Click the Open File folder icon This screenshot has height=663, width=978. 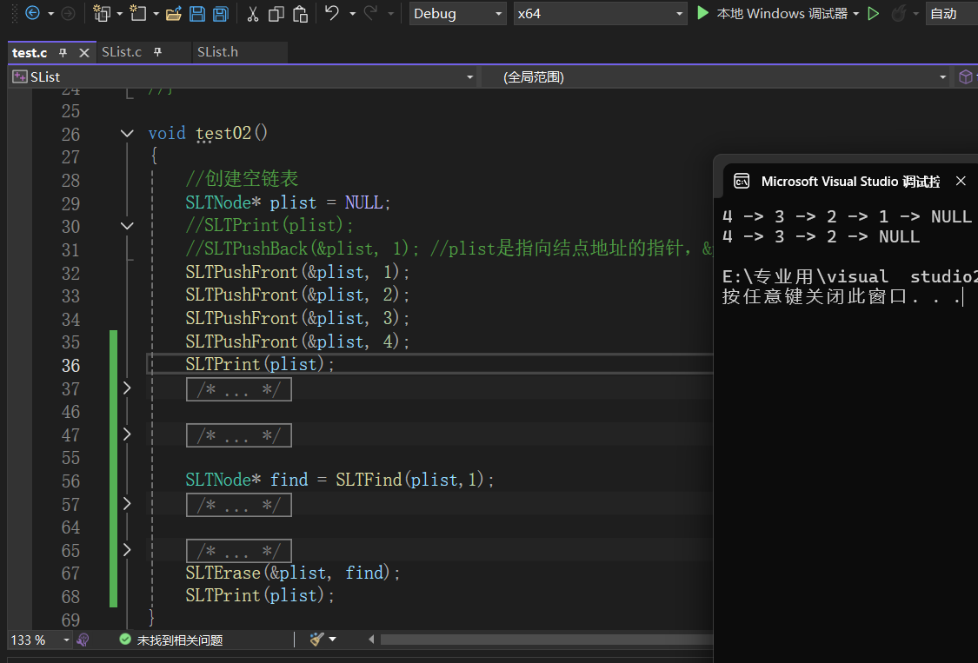(174, 14)
